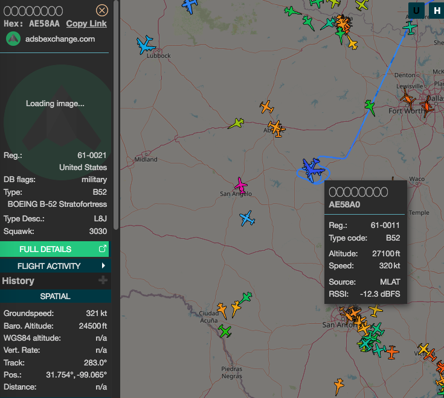Select the light blue aircraft below San Angelo
The height and width of the screenshot is (398, 444).
click(247, 218)
